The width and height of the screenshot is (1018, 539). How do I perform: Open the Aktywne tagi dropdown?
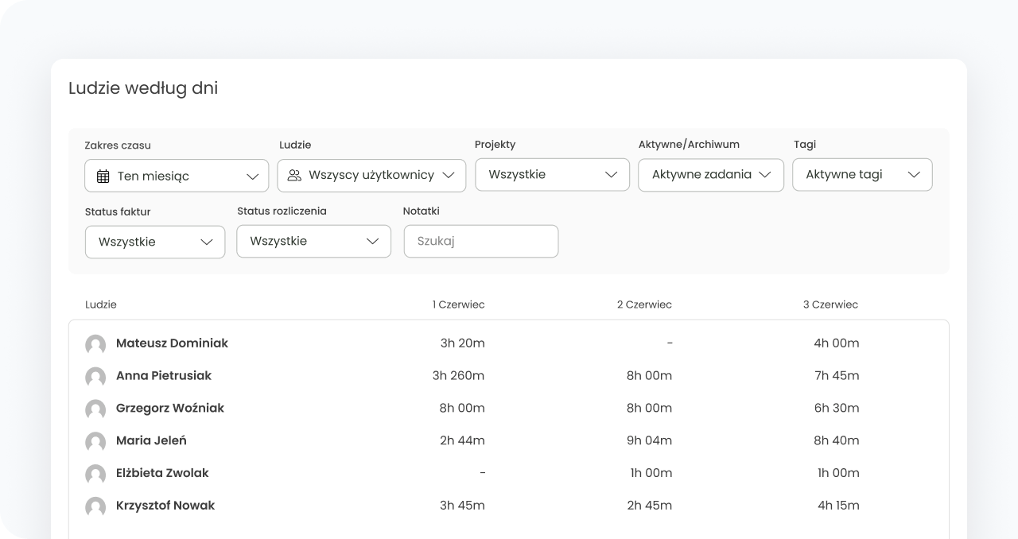862,175
